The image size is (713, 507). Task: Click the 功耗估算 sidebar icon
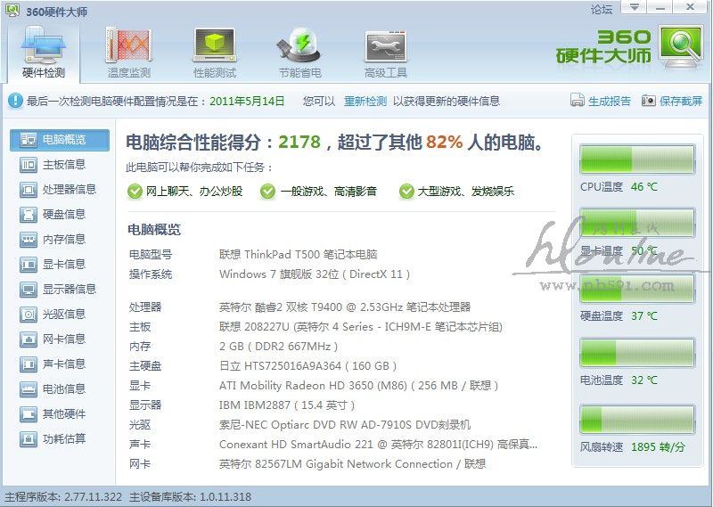pyautogui.click(x=29, y=439)
